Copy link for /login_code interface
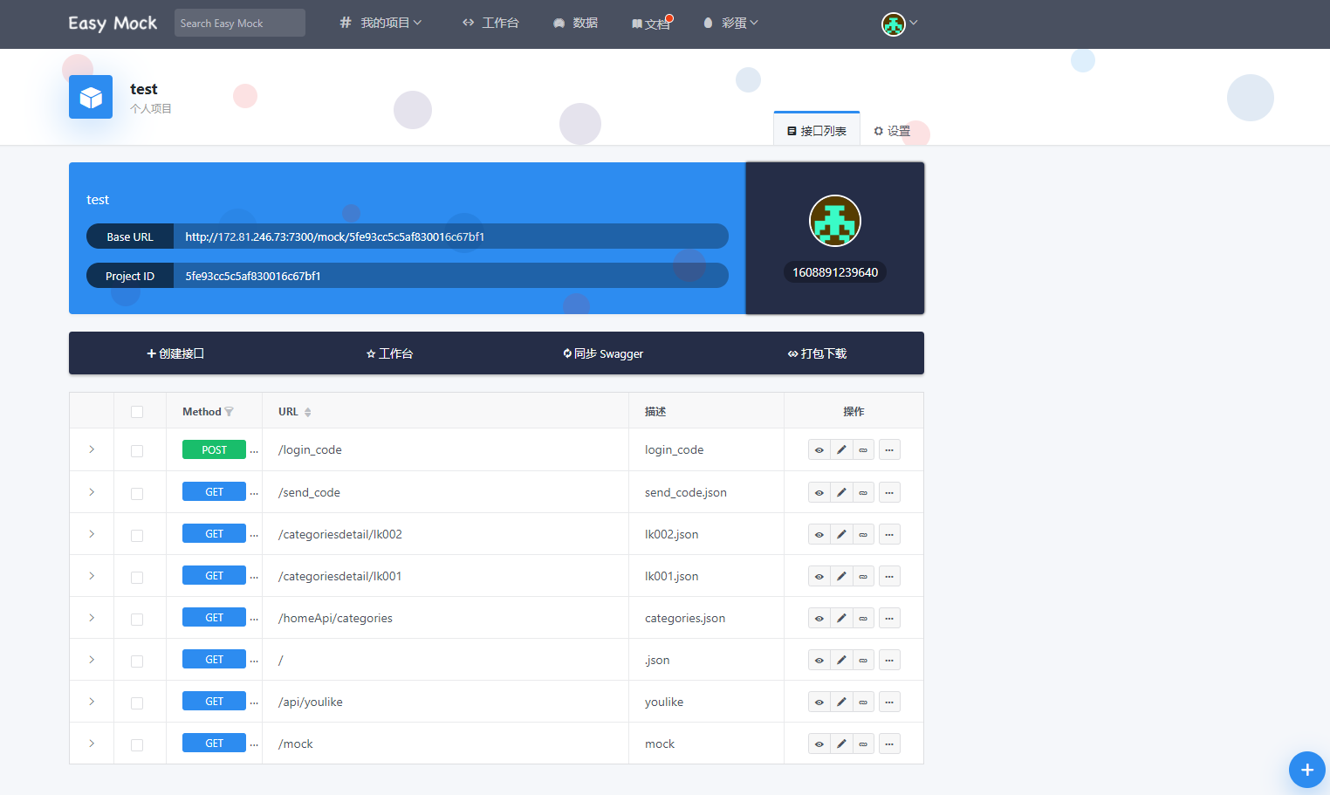This screenshot has width=1330, height=795. [x=863, y=450]
